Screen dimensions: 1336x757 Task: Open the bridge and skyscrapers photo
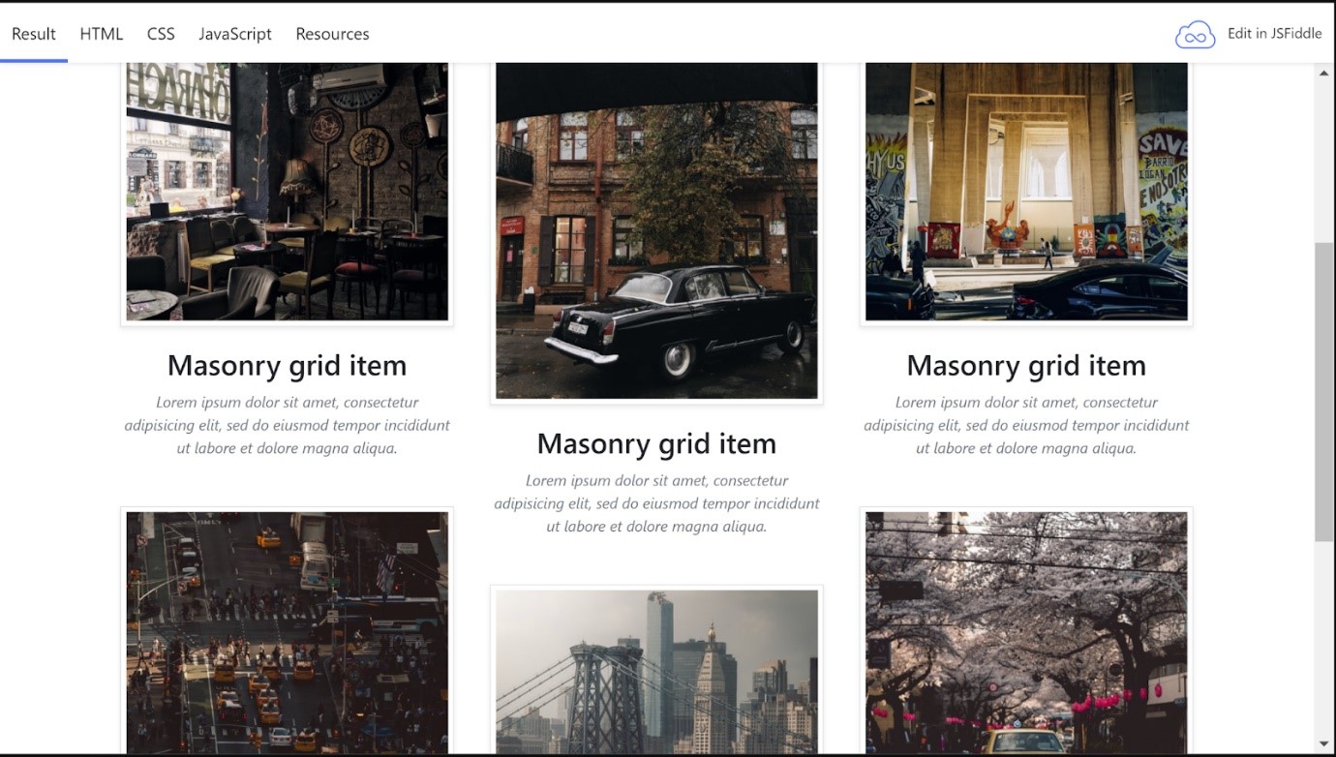[657, 671]
